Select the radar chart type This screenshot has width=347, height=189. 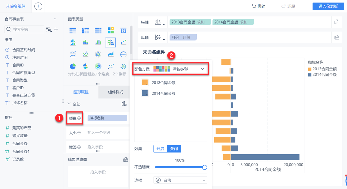coord(98,54)
